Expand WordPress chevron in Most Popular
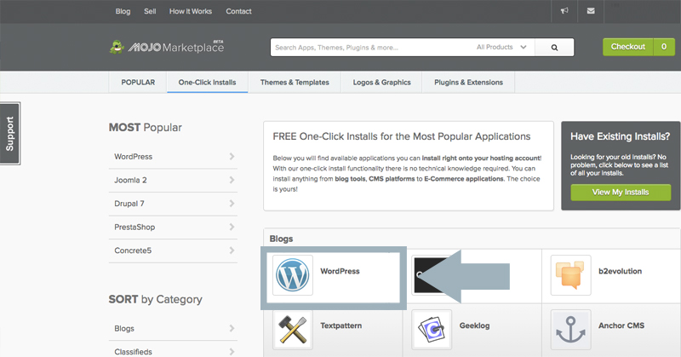 (232, 156)
